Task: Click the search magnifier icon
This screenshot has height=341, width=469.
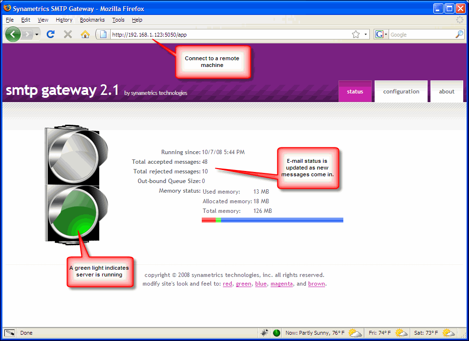Action: 459,34
